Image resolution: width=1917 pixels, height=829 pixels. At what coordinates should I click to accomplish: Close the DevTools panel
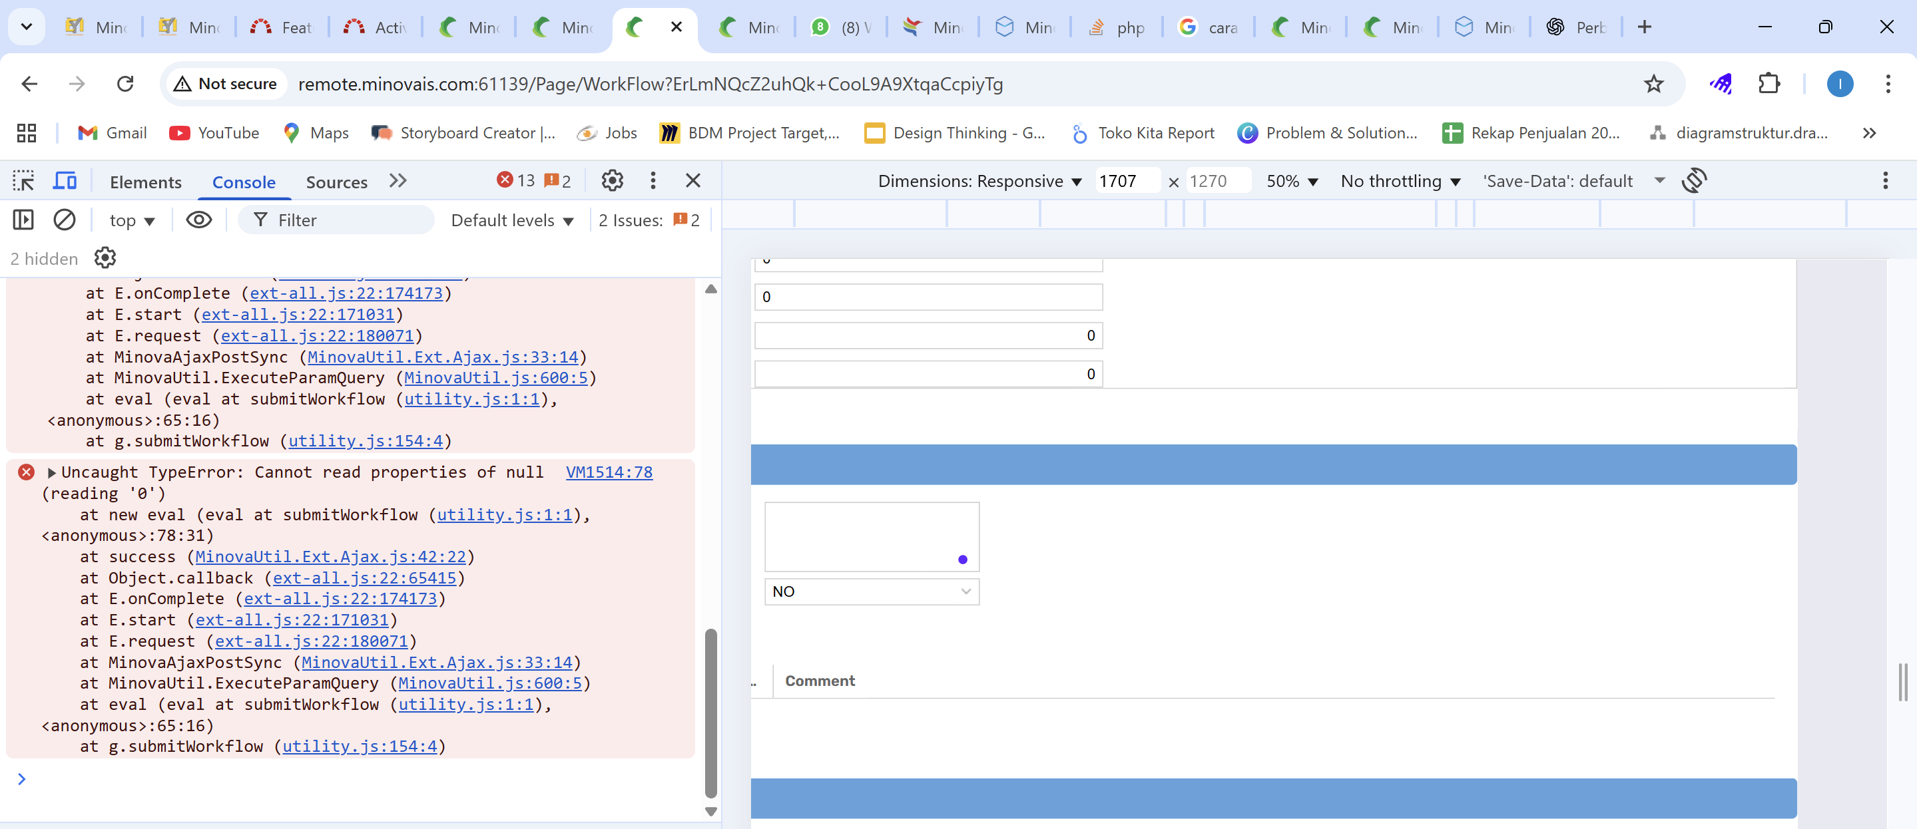tap(693, 181)
